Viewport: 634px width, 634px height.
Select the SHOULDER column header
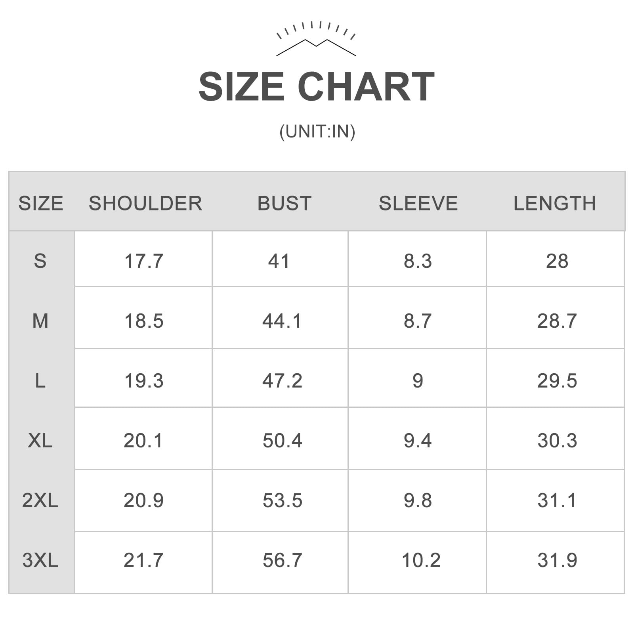pos(145,203)
